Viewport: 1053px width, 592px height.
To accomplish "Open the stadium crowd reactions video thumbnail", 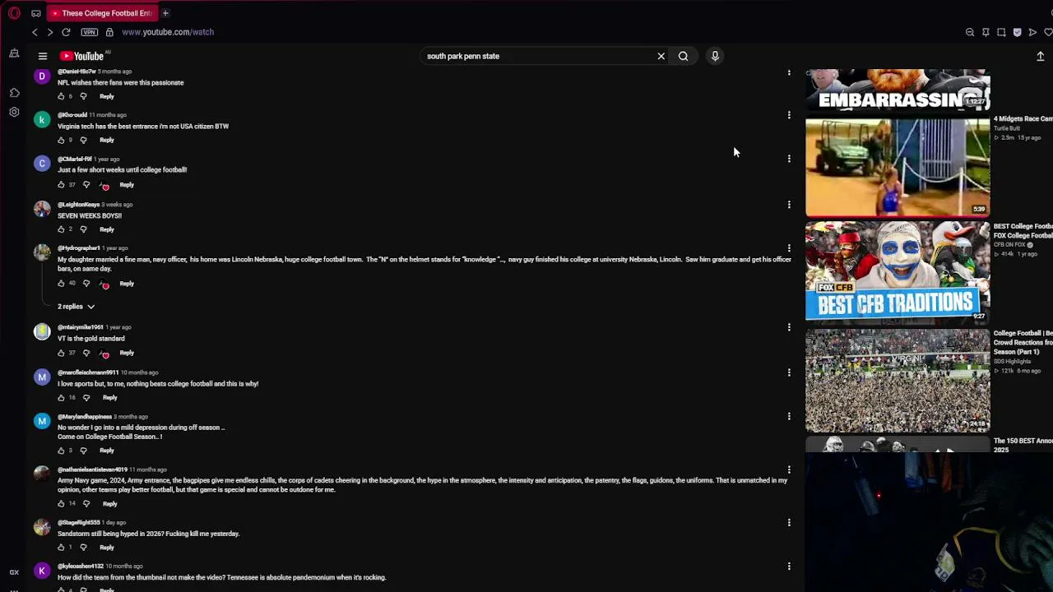I will (898, 381).
